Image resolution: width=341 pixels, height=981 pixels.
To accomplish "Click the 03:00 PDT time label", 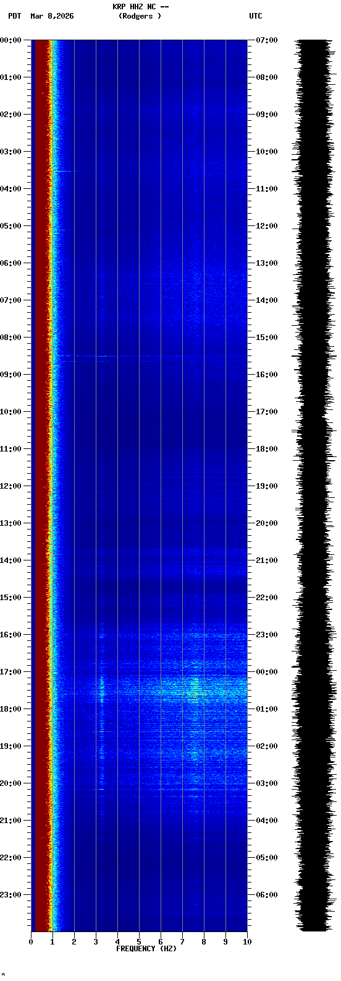I will [11, 152].
